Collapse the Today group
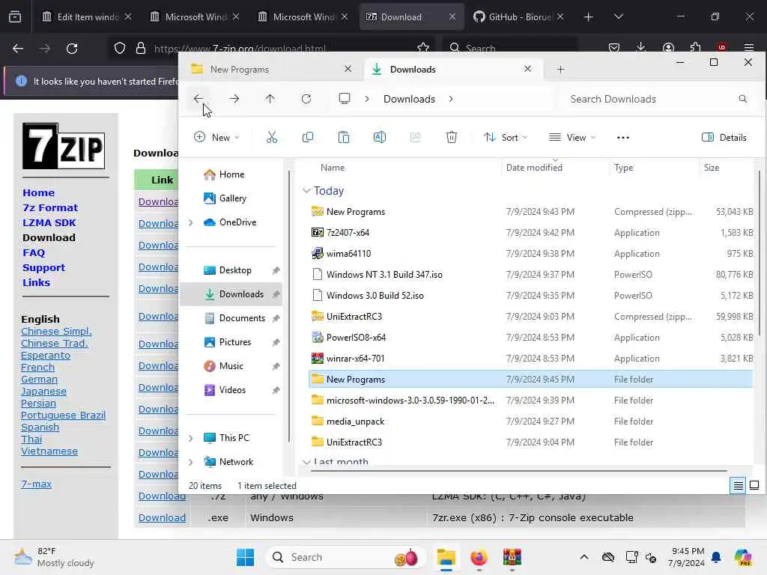 pyautogui.click(x=306, y=191)
